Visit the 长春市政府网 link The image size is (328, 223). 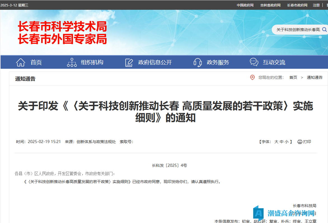[x=297, y=5]
